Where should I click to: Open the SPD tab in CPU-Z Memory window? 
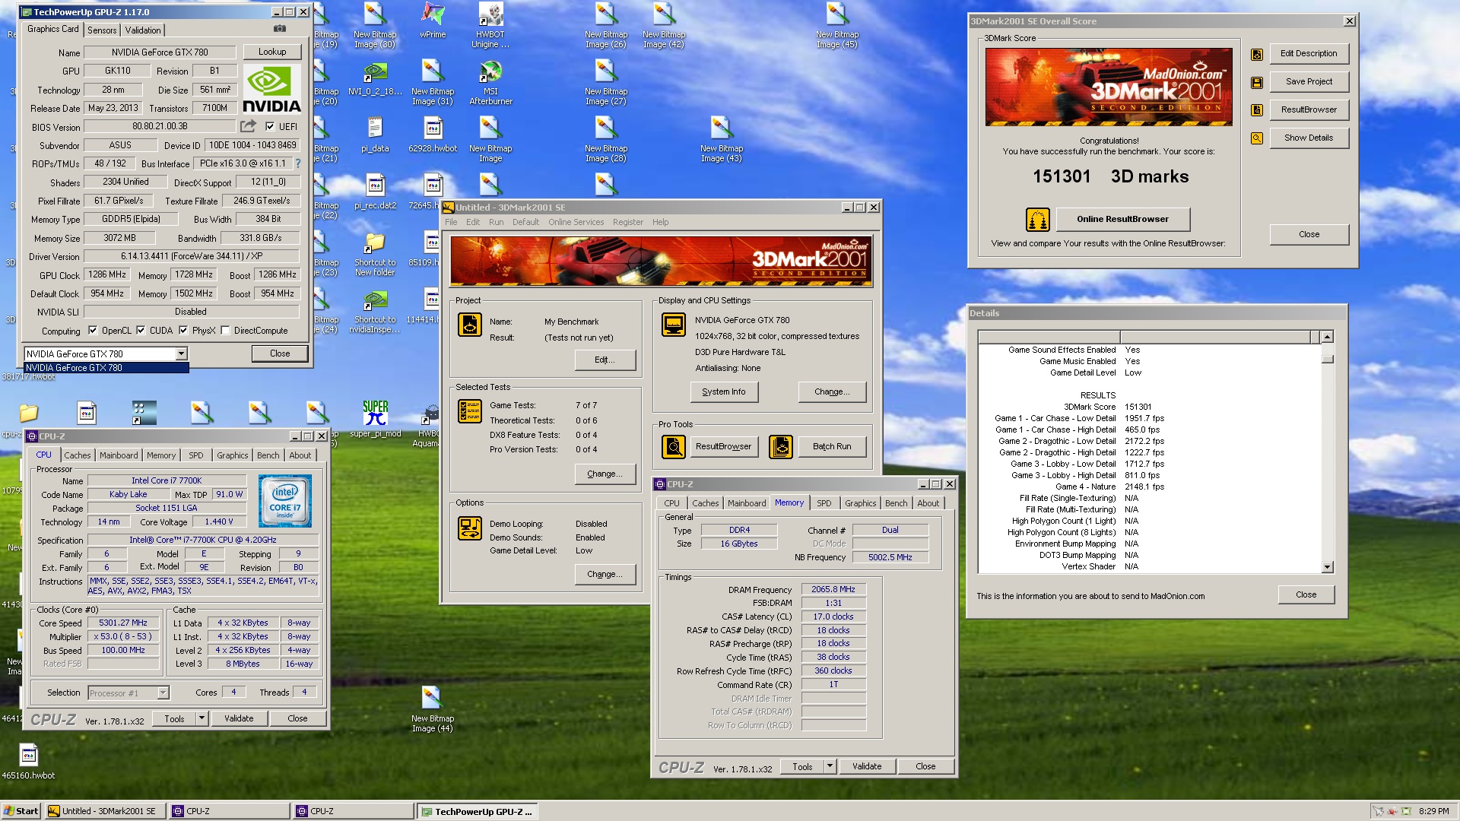(x=824, y=503)
